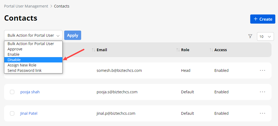Click the Create button

263,19
